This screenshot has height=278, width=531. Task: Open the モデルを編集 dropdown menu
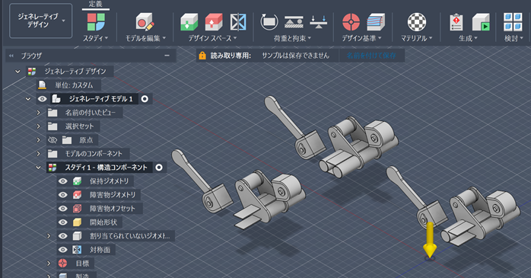[145, 38]
